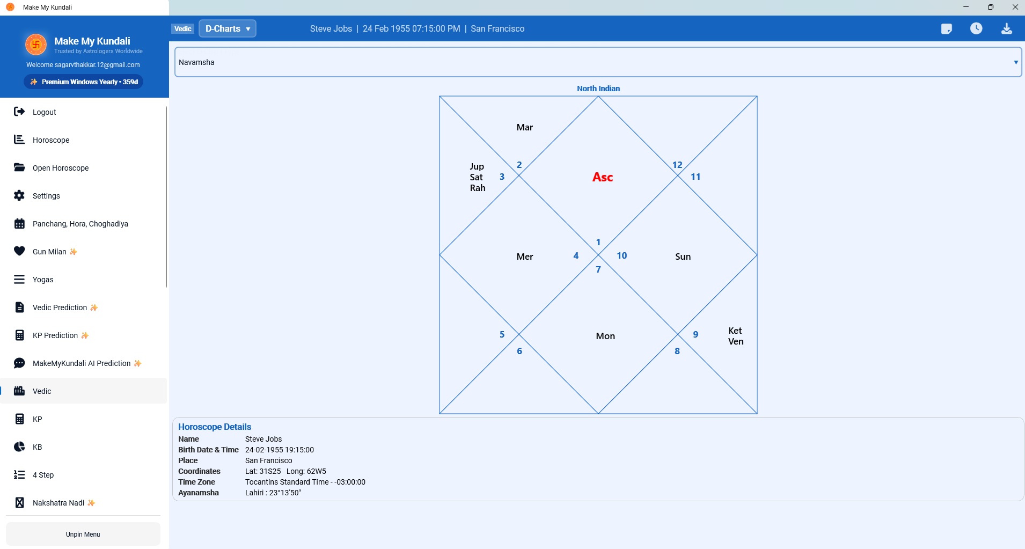Open the Navamsha chart selector dropdown
This screenshot has width=1025, height=549.
[x=598, y=62]
